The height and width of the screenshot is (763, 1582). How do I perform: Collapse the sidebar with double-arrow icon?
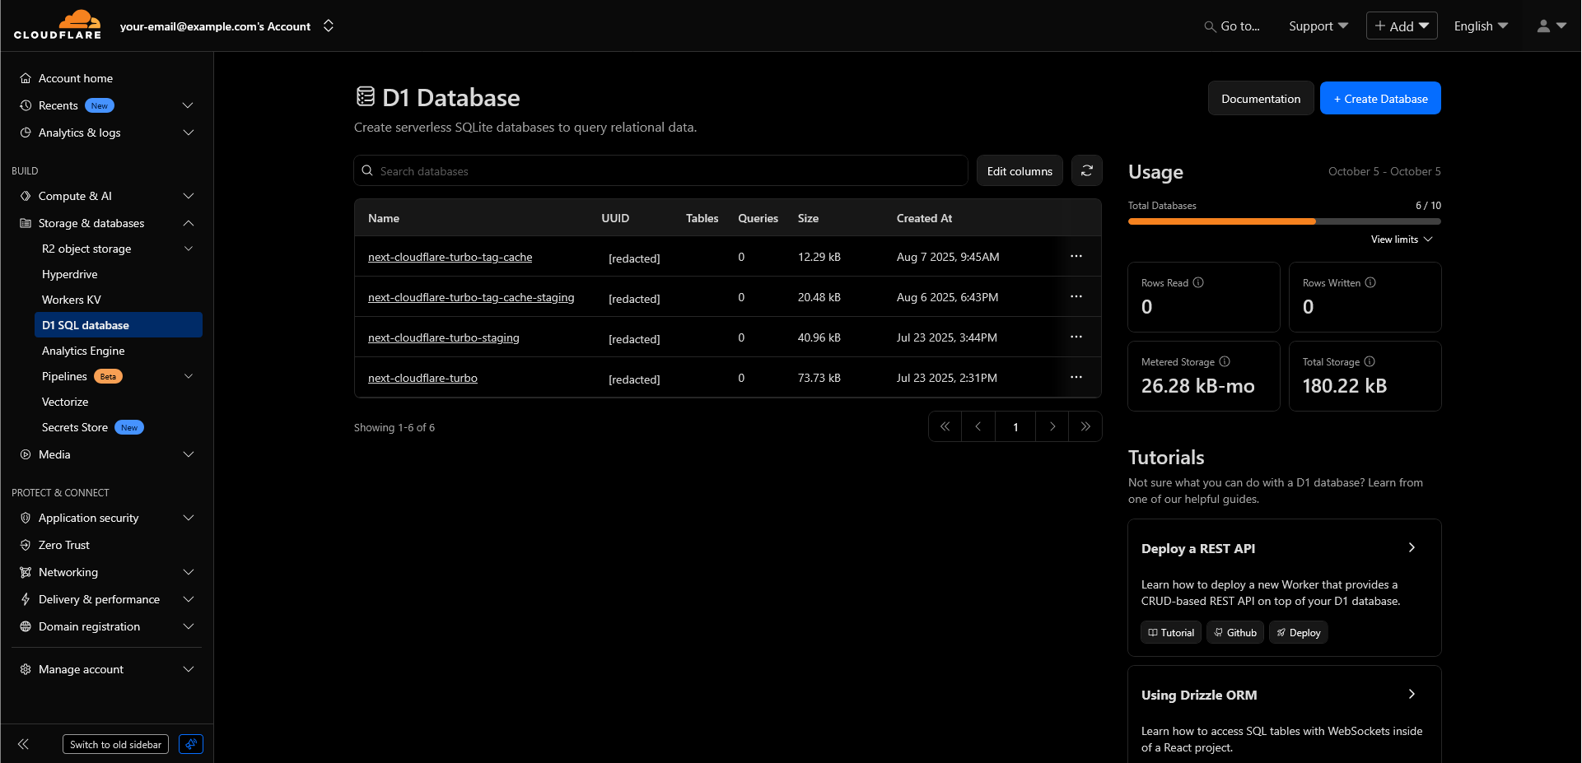click(23, 744)
